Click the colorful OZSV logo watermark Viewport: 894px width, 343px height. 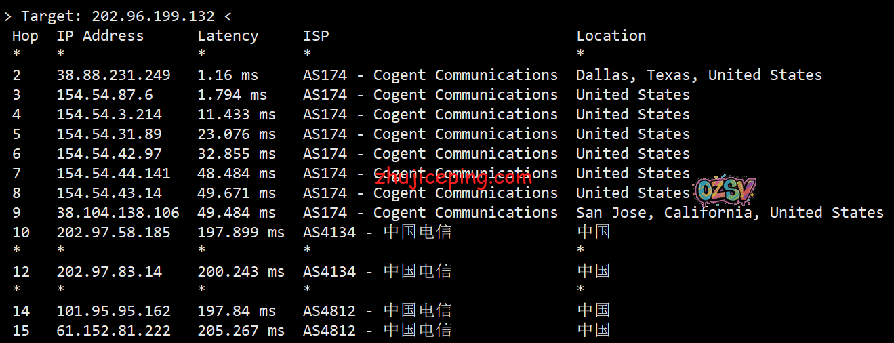tap(725, 190)
